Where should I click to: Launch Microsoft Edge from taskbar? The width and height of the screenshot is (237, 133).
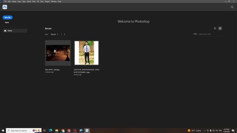[x=51, y=130]
